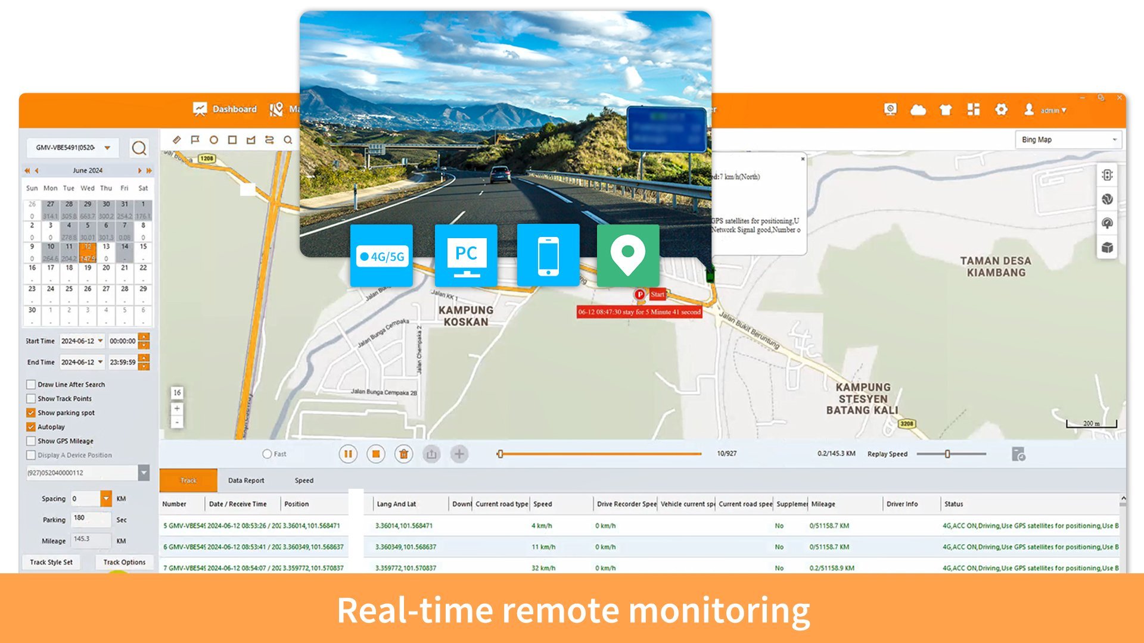This screenshot has height=643, width=1144.
Task: Click the map pin icon beside Dashboard
Action: pyautogui.click(x=276, y=109)
